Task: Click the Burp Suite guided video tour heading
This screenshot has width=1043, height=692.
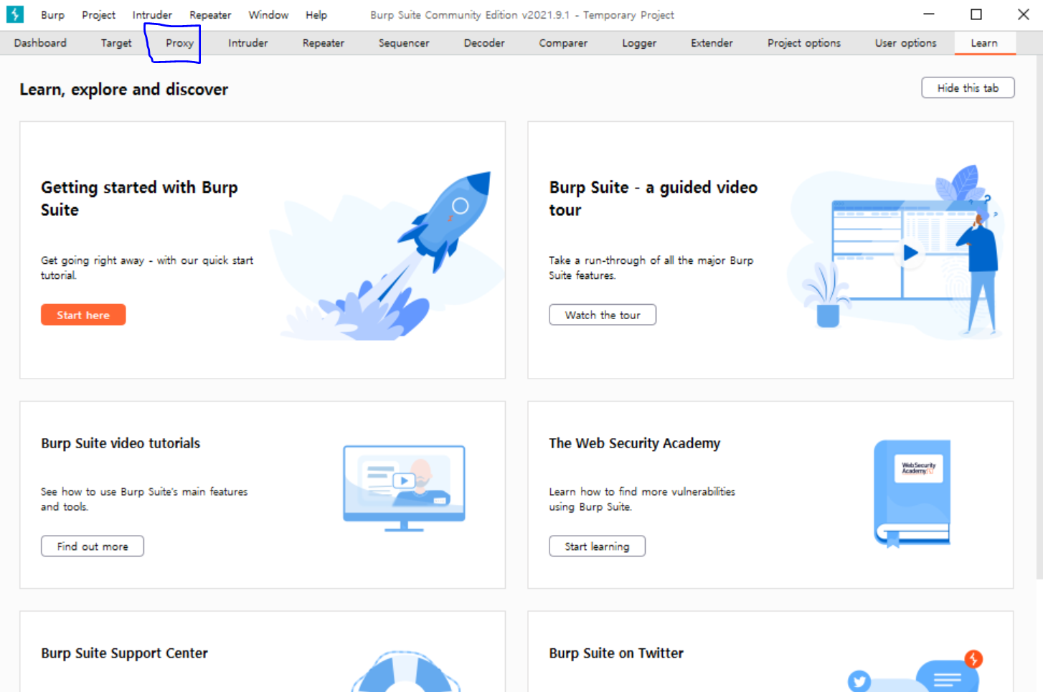Action: coord(653,199)
